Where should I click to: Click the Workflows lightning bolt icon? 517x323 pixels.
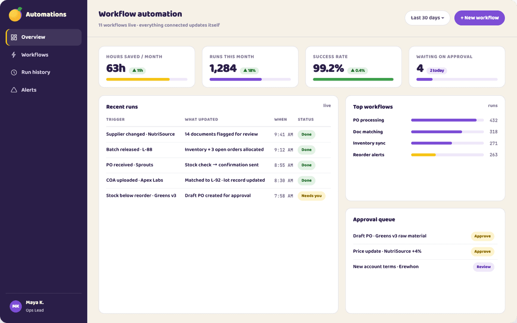click(14, 55)
